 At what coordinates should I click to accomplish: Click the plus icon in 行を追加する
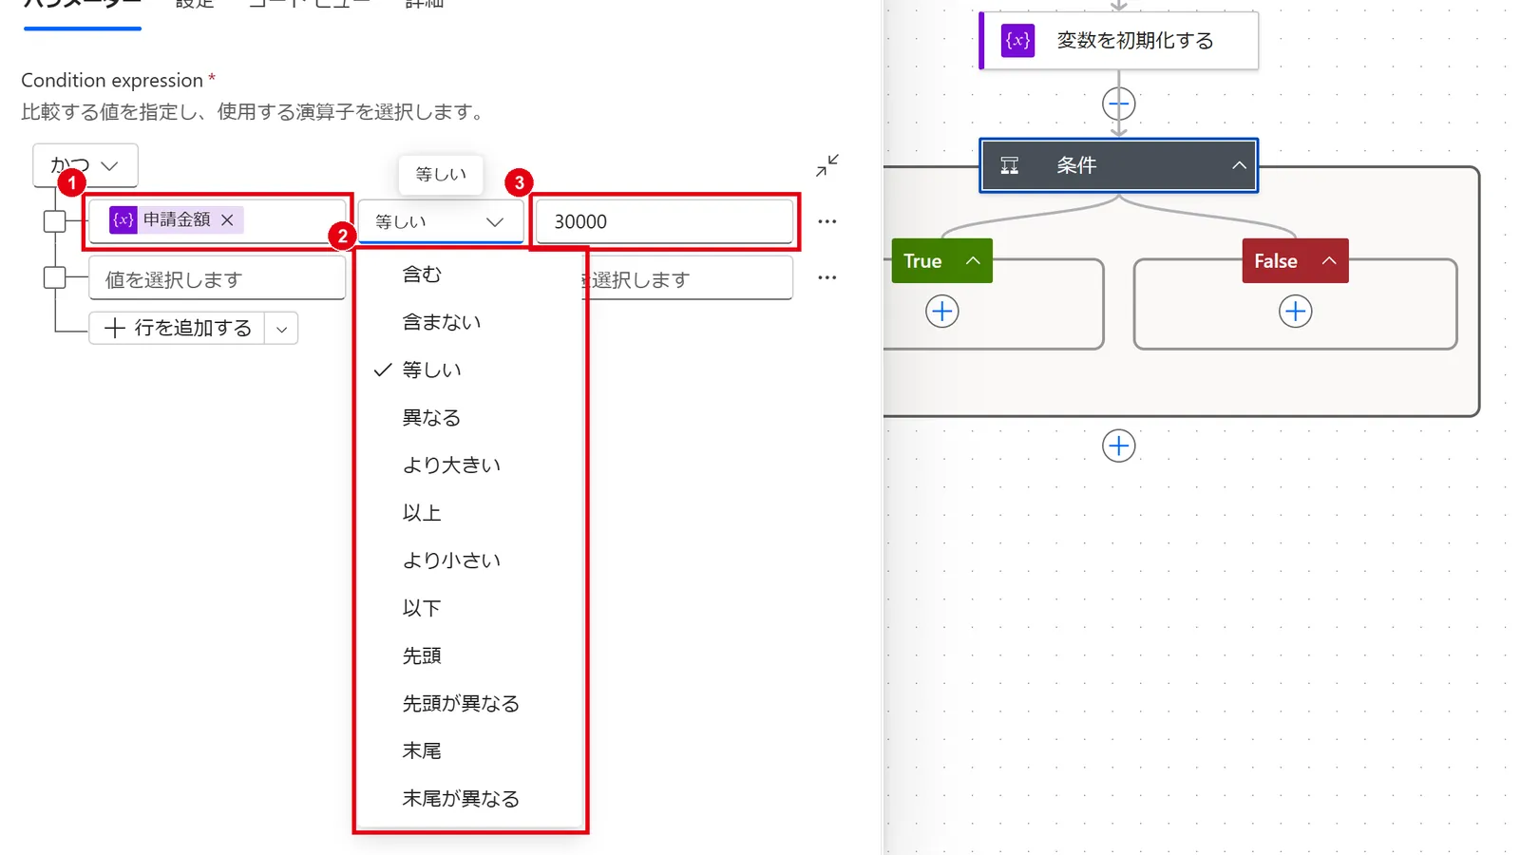(x=115, y=328)
